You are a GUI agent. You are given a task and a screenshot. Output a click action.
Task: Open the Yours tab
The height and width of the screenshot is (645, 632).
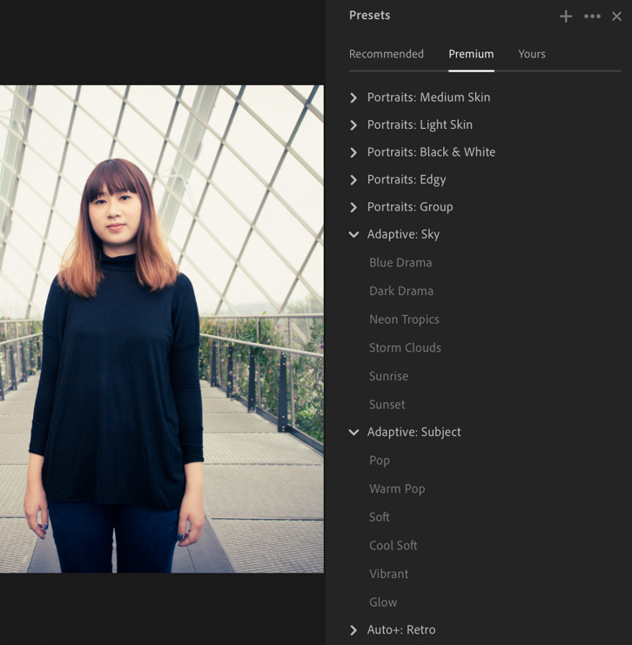point(532,54)
